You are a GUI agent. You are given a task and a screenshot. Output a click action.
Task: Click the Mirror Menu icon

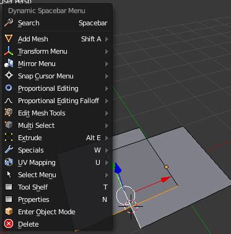point(9,64)
